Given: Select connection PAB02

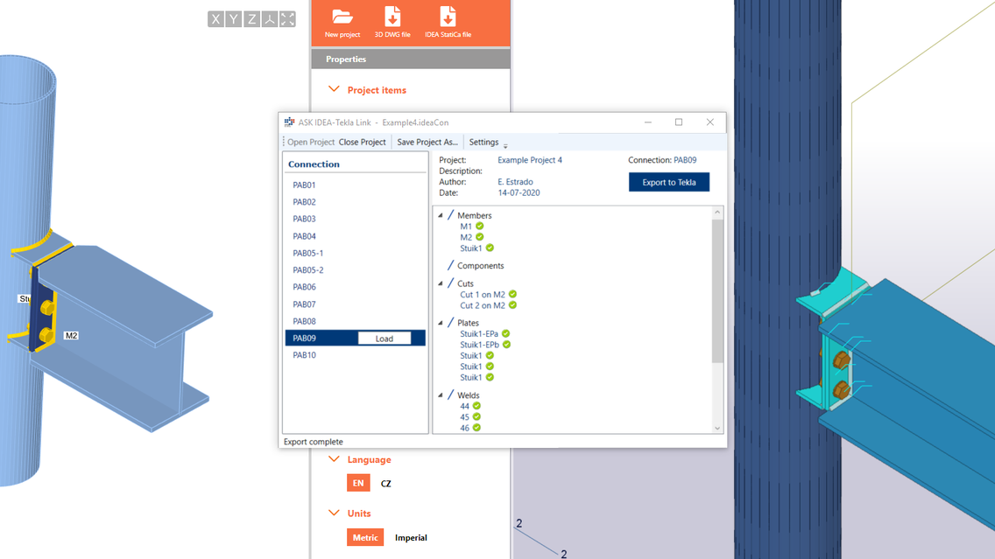Looking at the screenshot, I should pyautogui.click(x=304, y=201).
